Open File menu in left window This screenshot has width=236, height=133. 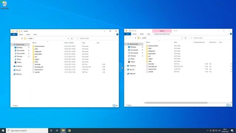(14, 34)
